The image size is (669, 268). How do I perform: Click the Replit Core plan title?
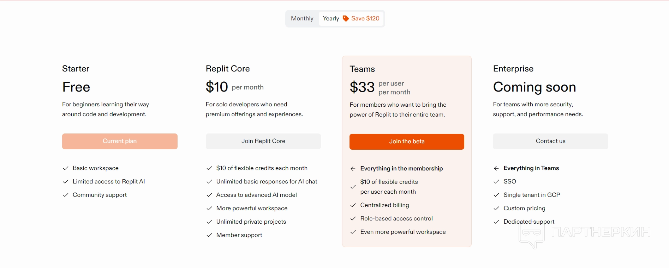[x=228, y=69]
